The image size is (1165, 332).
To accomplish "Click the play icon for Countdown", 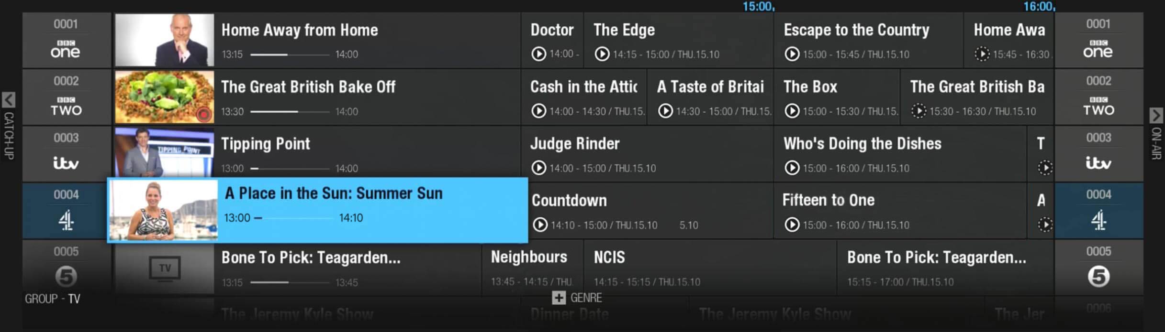I will coord(540,225).
